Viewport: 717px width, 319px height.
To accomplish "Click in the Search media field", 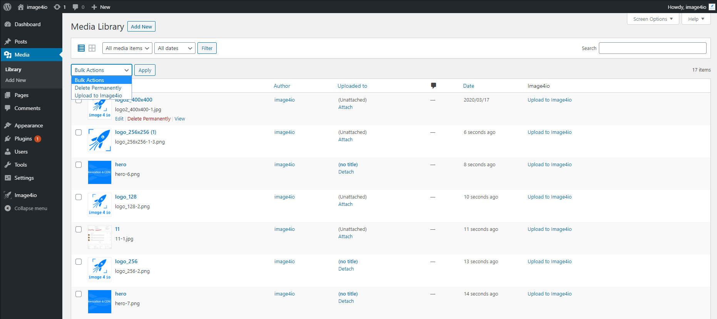I will tap(652, 48).
